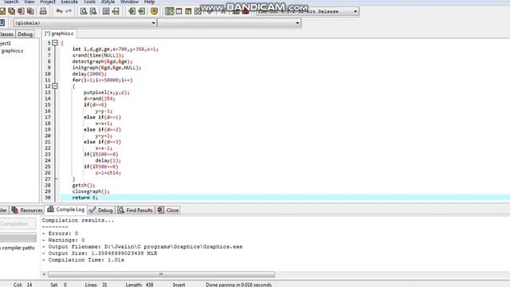Image resolution: width=510 pixels, height=287 pixels.
Task: Click the orange shield toolbar icon
Action: coord(154,11)
